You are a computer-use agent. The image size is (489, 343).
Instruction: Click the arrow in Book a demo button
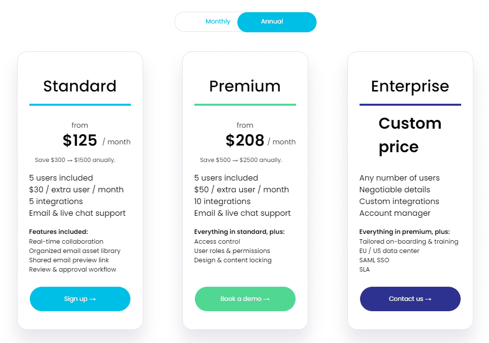[x=266, y=299]
